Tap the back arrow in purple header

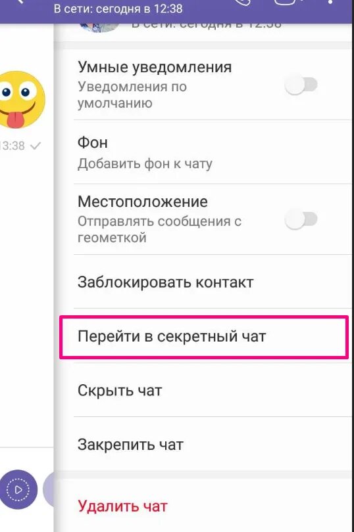(20, 1)
